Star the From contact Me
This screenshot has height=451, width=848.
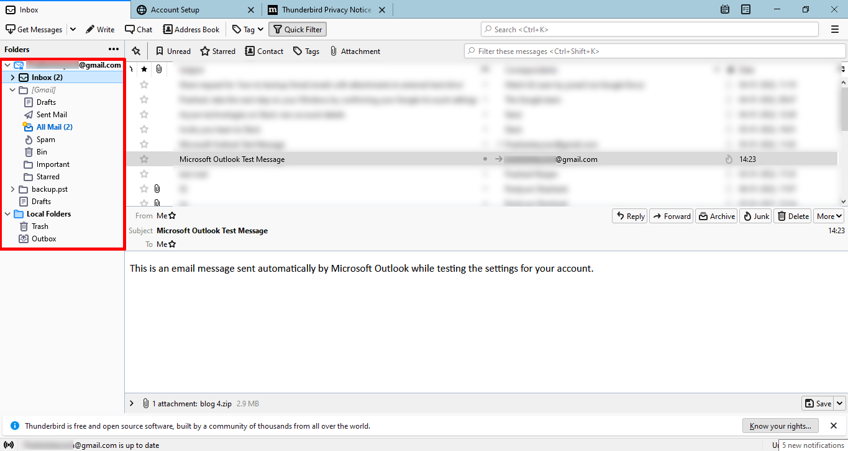[x=172, y=216]
